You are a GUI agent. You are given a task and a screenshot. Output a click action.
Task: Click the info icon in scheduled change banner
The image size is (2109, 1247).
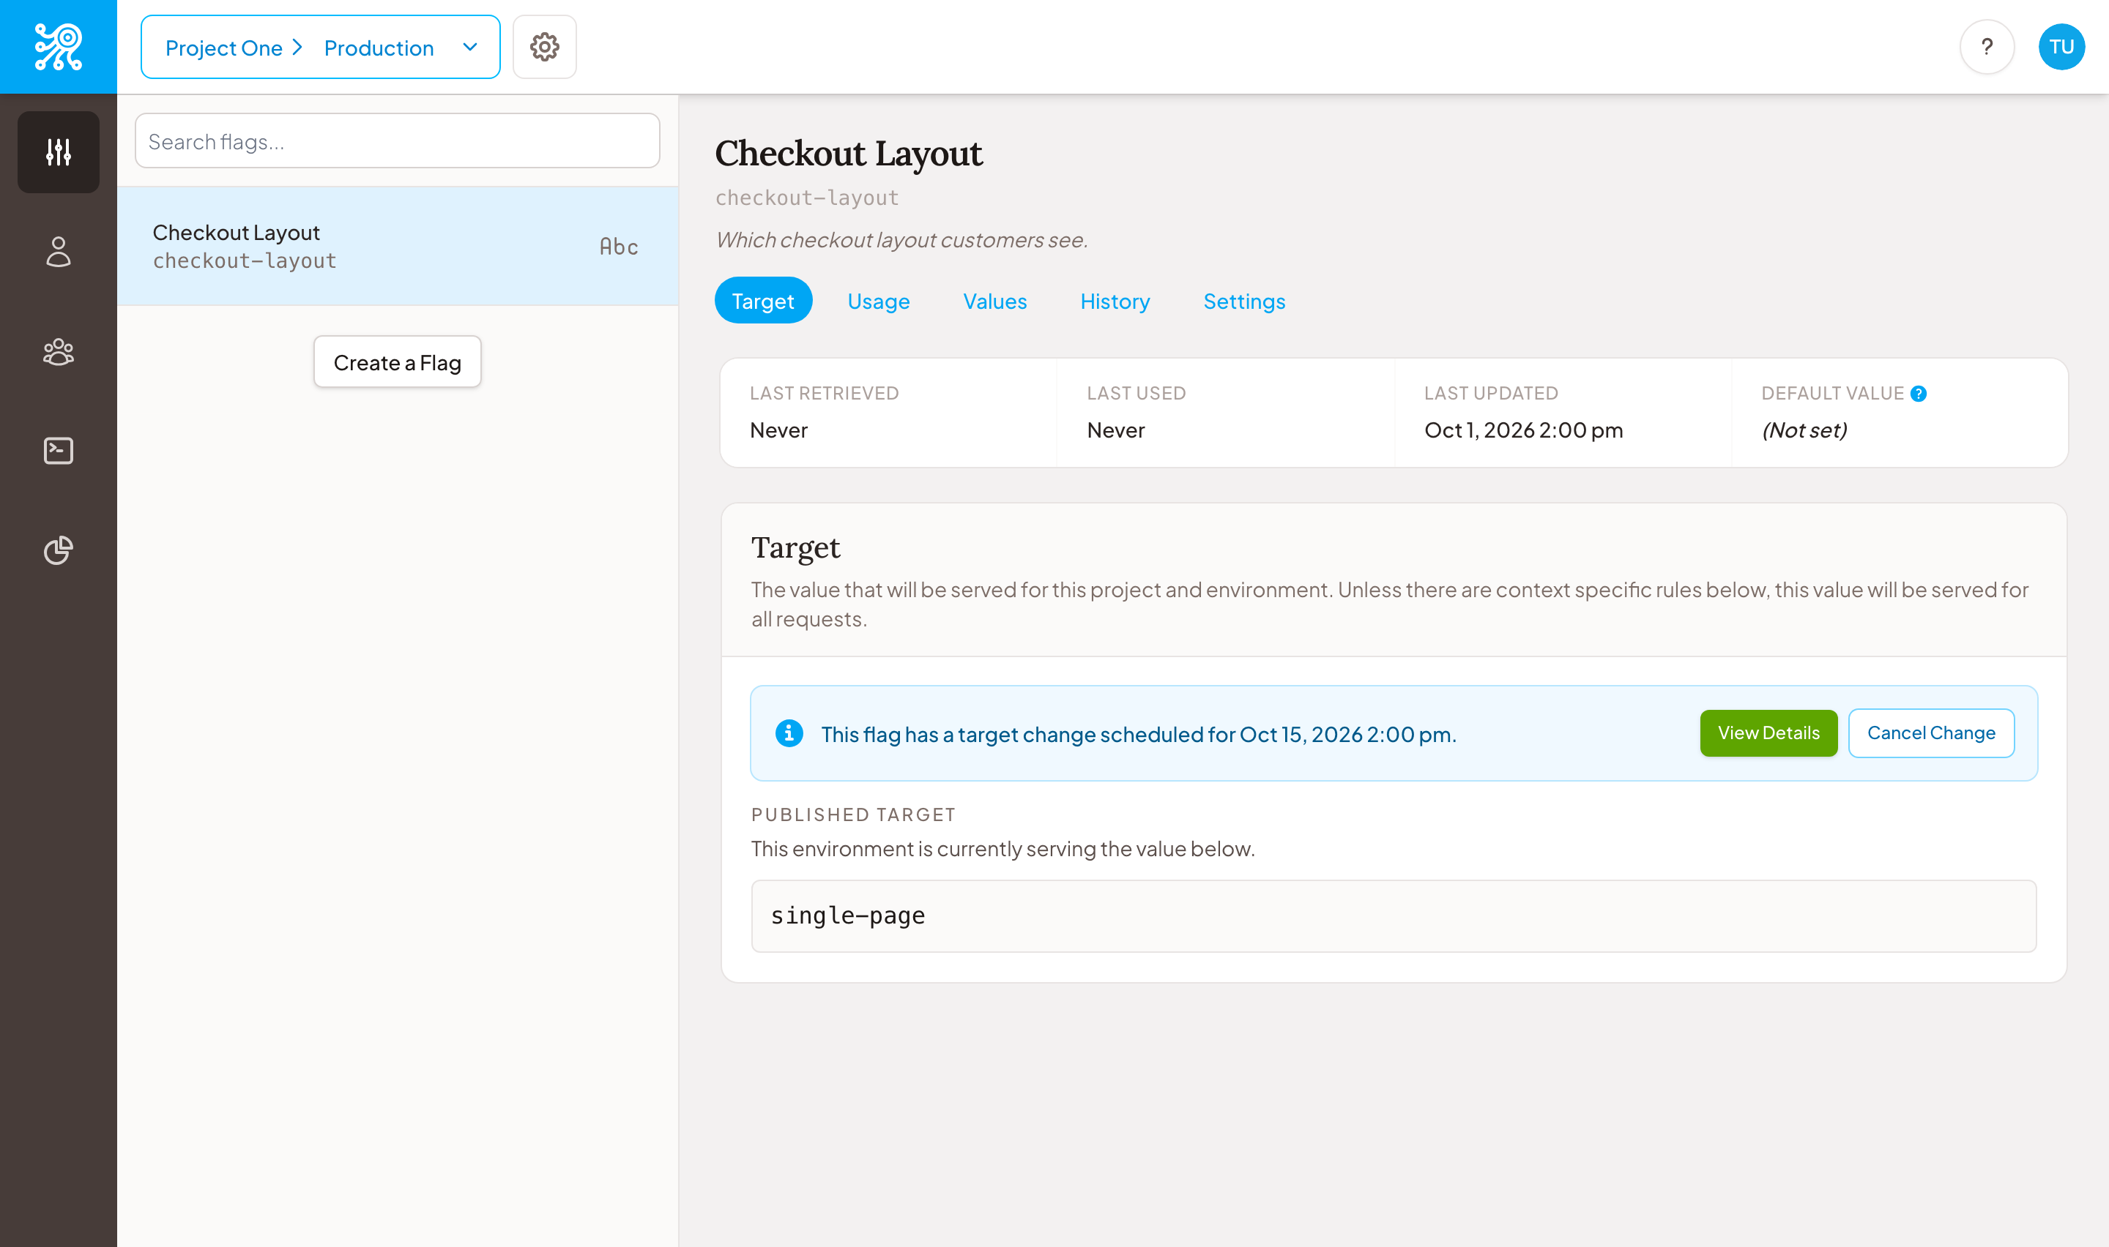[x=789, y=733]
